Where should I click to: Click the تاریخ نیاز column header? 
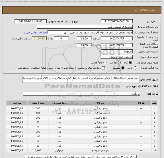pyautogui.click(x=17, y=103)
